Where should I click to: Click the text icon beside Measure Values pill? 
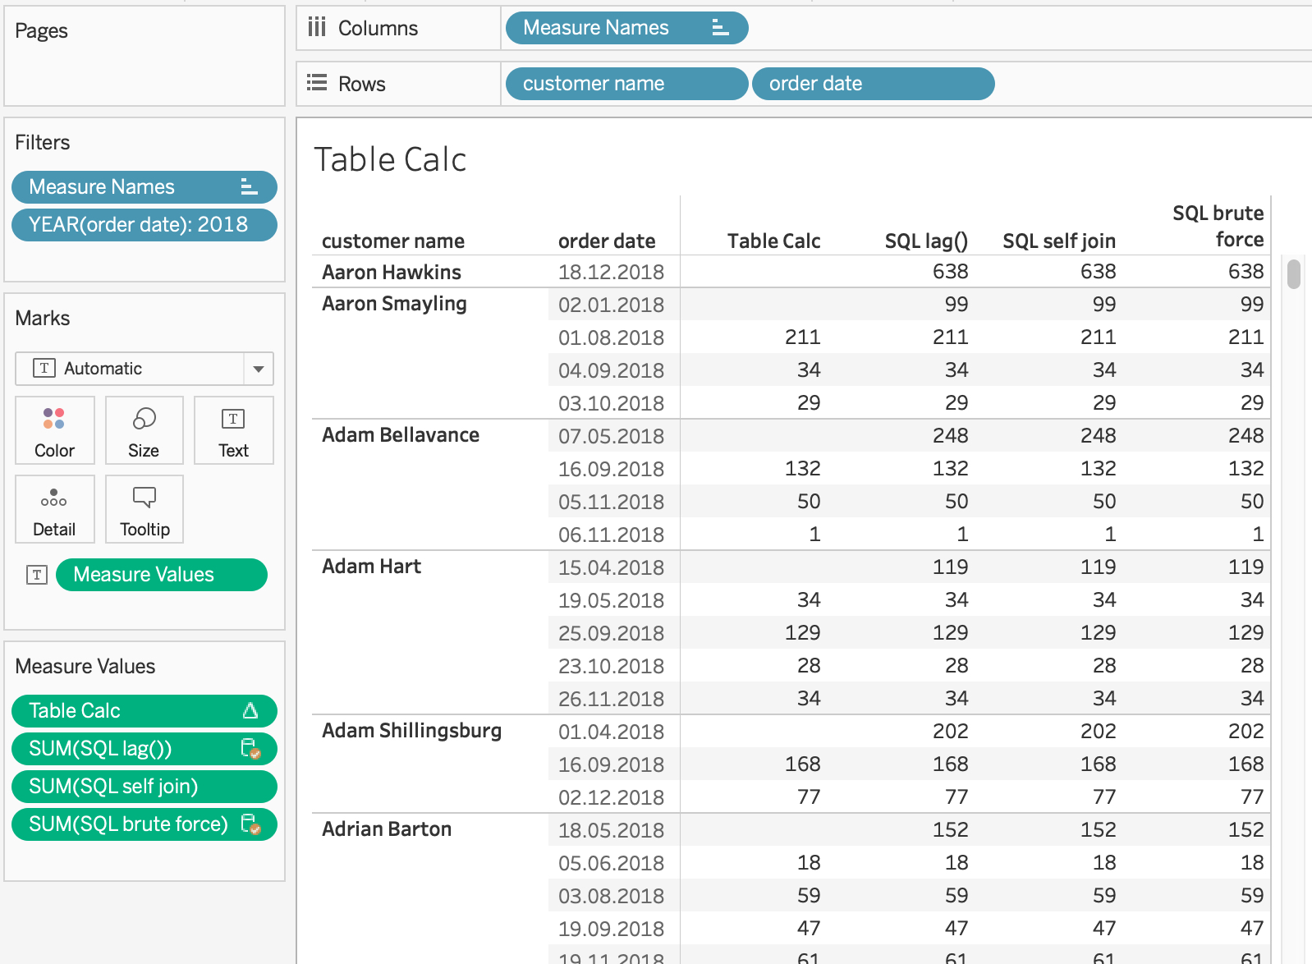click(37, 575)
